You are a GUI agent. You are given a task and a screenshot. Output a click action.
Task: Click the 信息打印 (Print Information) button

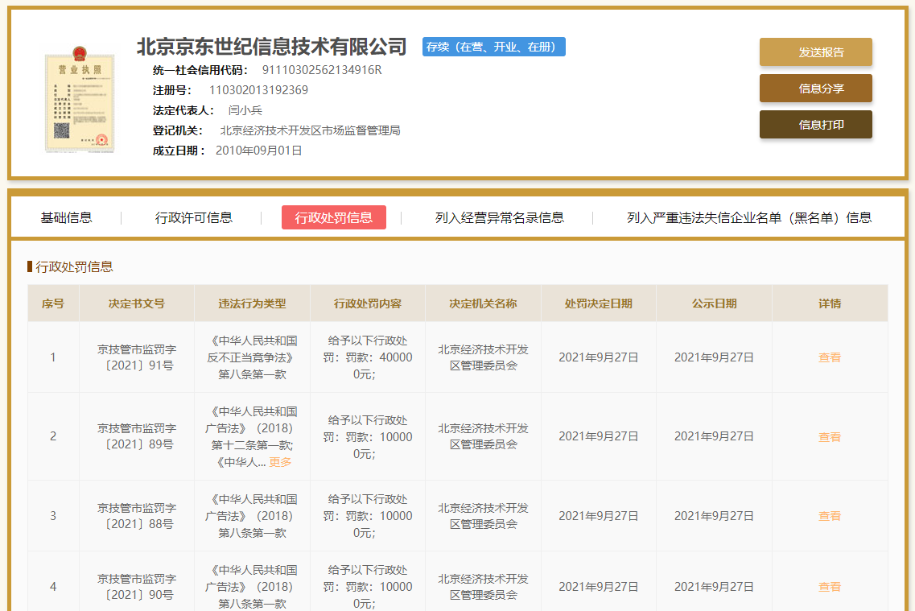[x=815, y=126]
